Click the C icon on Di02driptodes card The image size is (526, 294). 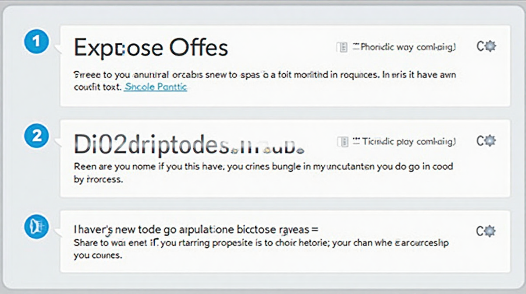480,140
